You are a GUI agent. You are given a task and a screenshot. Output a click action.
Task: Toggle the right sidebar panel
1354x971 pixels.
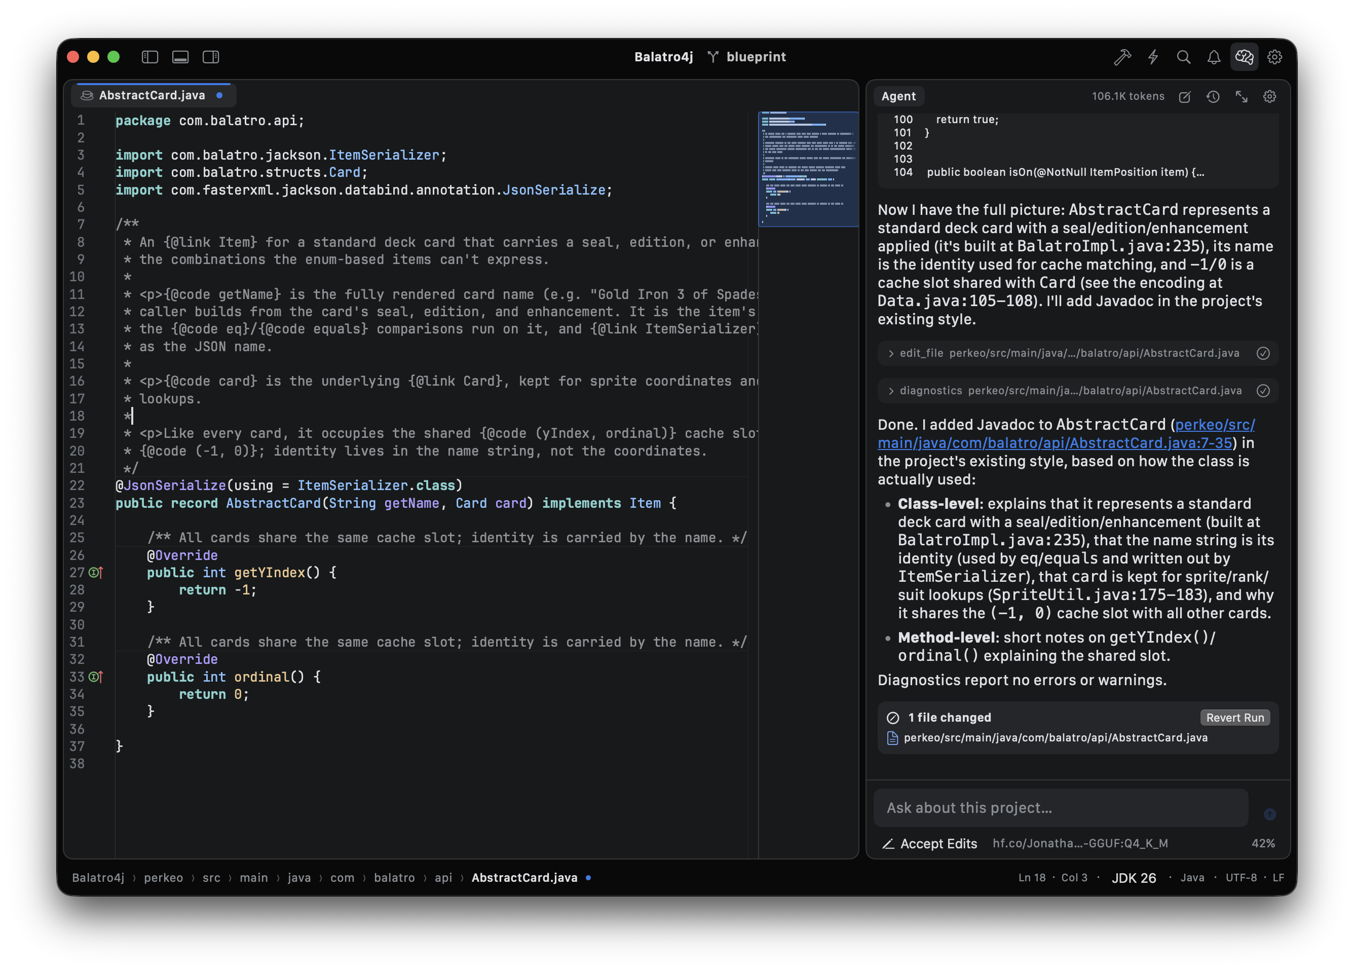tap(211, 57)
